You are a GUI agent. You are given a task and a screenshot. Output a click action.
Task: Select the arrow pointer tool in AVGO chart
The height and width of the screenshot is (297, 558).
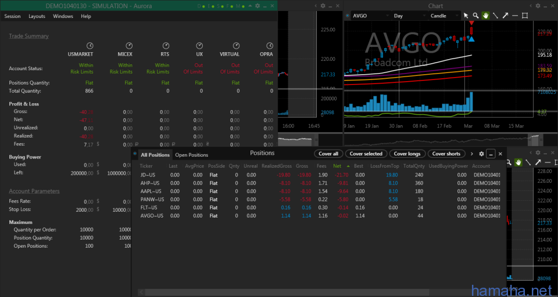(x=466, y=16)
